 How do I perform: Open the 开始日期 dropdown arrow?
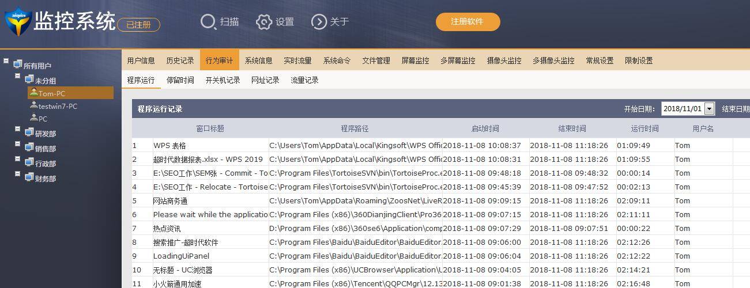709,109
